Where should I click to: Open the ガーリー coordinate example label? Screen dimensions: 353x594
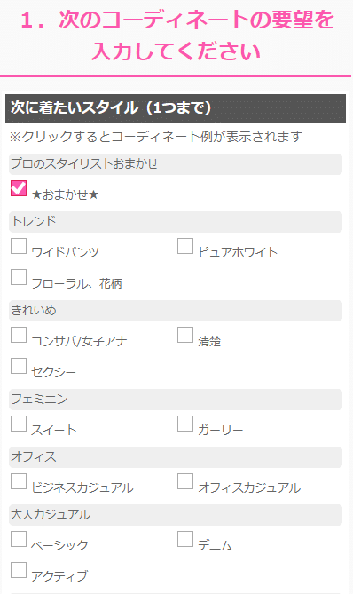click(221, 430)
